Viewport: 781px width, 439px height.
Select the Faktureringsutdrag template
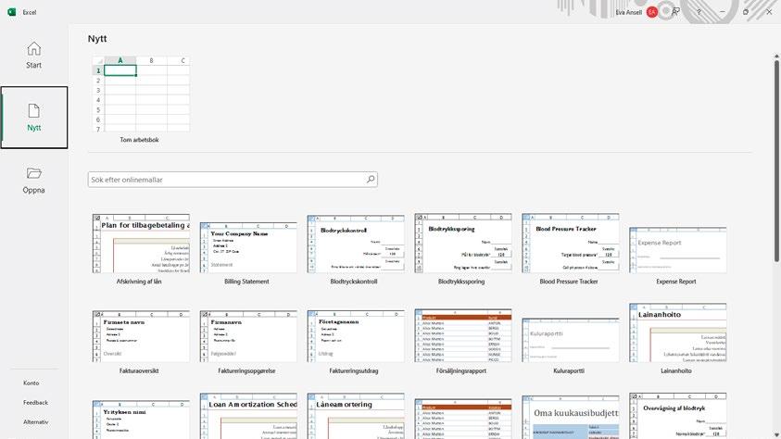(356, 336)
